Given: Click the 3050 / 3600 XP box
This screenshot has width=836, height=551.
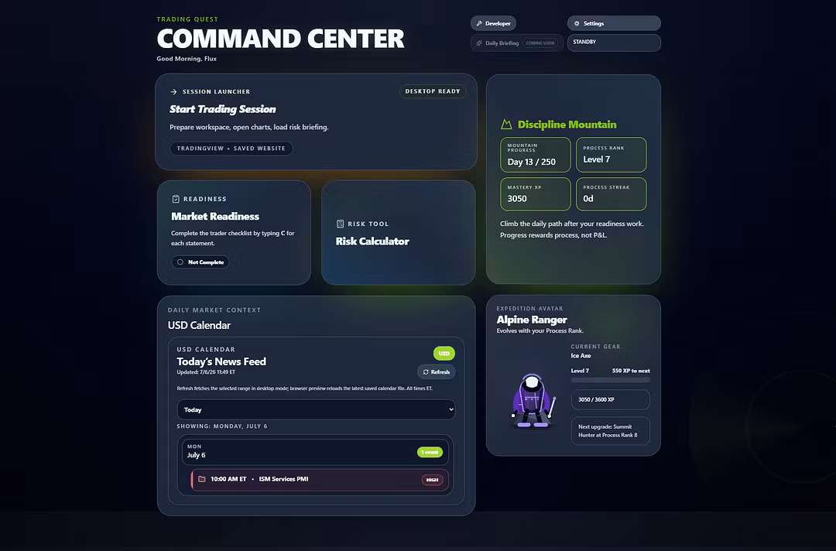Looking at the screenshot, I should pos(611,399).
